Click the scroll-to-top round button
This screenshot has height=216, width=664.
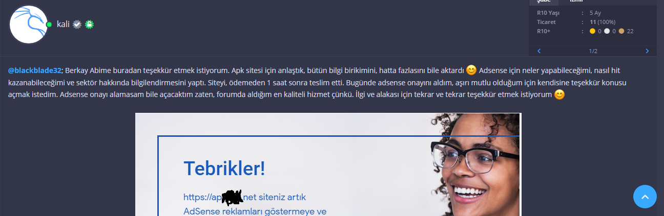click(x=645, y=197)
